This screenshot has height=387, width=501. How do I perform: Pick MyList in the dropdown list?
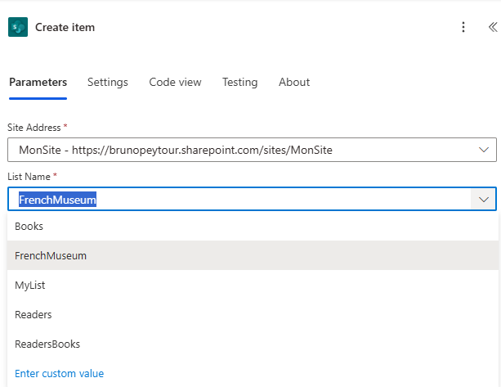click(x=31, y=285)
